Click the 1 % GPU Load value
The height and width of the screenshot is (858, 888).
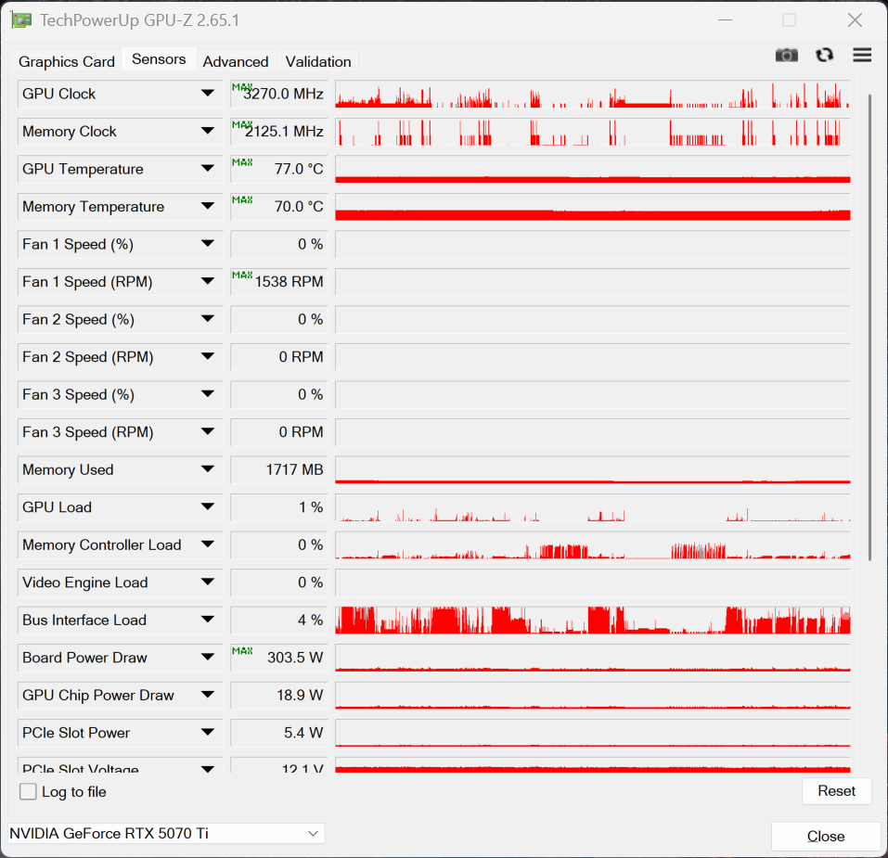click(279, 506)
